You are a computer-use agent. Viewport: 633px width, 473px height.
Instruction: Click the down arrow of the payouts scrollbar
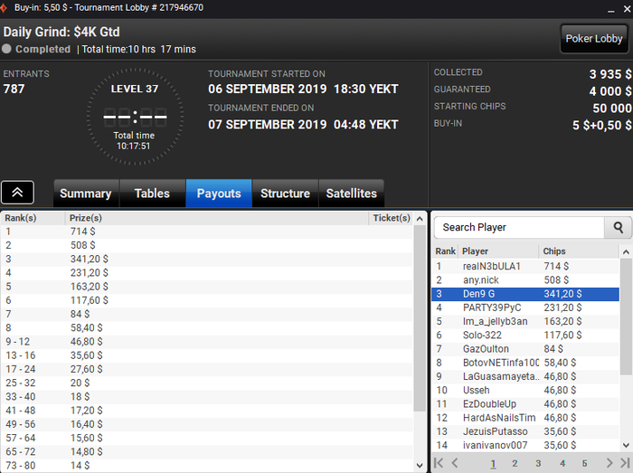tap(420, 466)
